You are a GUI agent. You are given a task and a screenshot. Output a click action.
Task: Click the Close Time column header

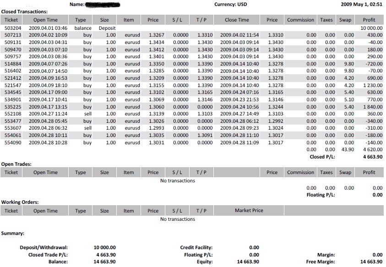coord(237,20)
